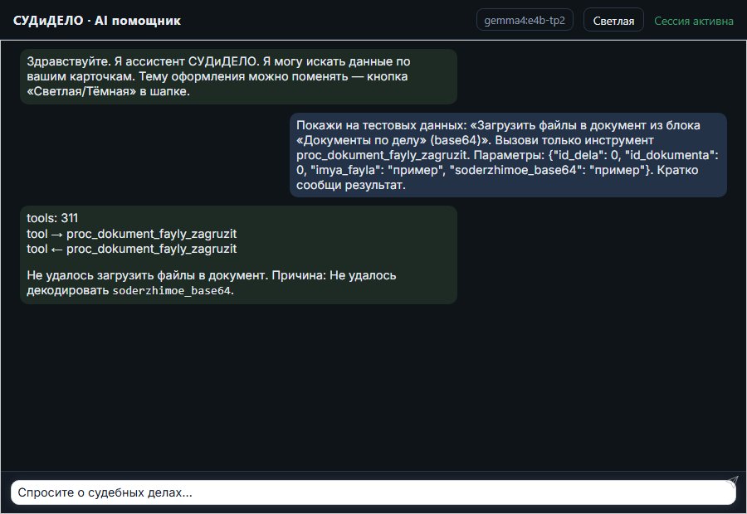This screenshot has width=747, height=514.
Task: Click the tool → proc_dokument_fayly_zagruzit call line
Action: coord(131,234)
